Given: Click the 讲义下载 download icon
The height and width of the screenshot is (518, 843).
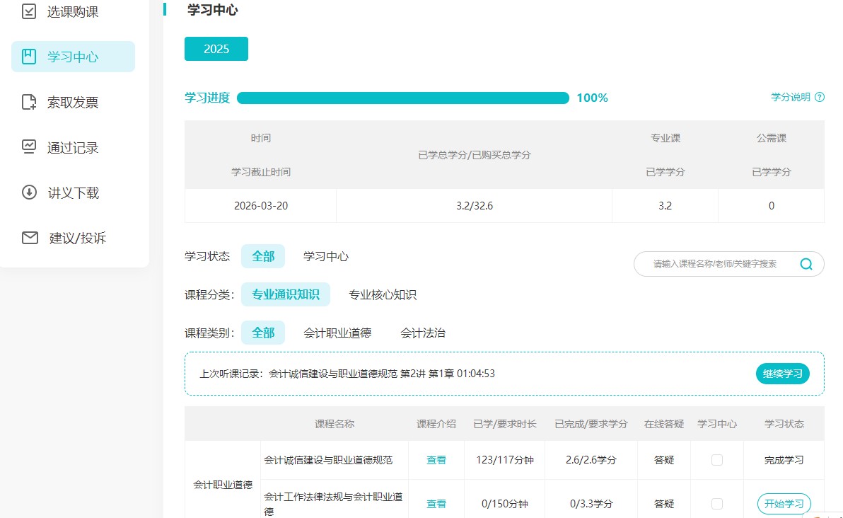Looking at the screenshot, I should pos(29,192).
